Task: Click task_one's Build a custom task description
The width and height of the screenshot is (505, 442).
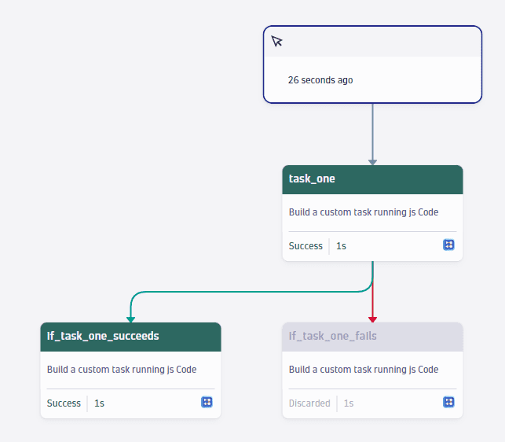Action: [x=364, y=212]
